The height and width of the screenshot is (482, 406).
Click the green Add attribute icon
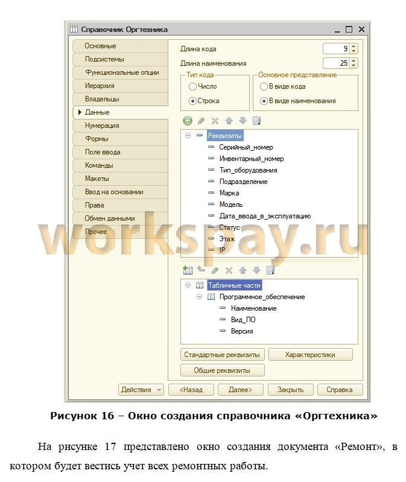coord(188,121)
